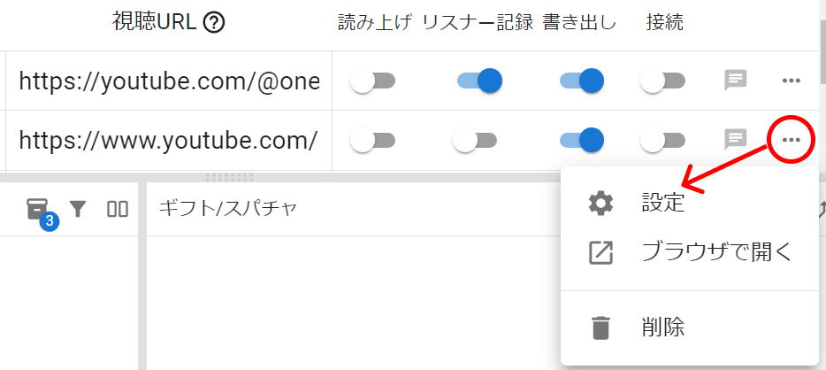Click the panel resize drag handle
This screenshot has height=370, width=826.
[229, 177]
